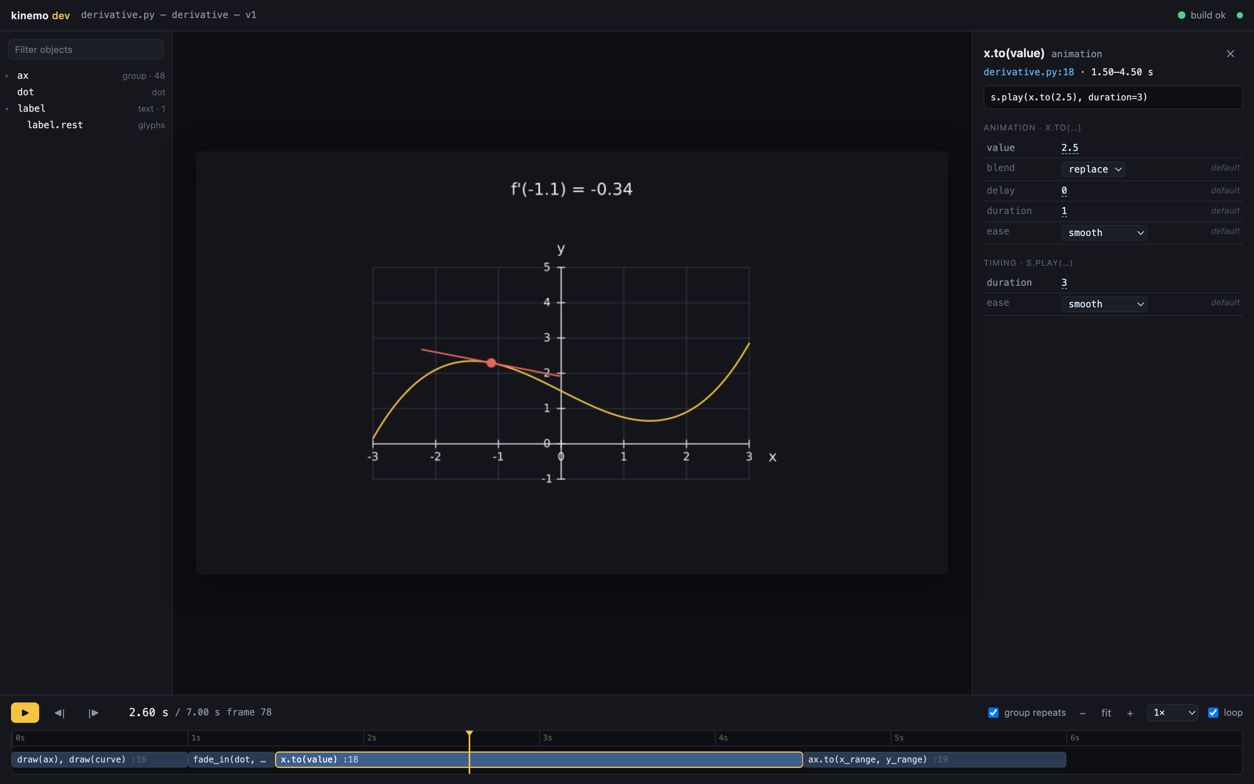Open the timing ease smooth dropdown

click(x=1104, y=304)
